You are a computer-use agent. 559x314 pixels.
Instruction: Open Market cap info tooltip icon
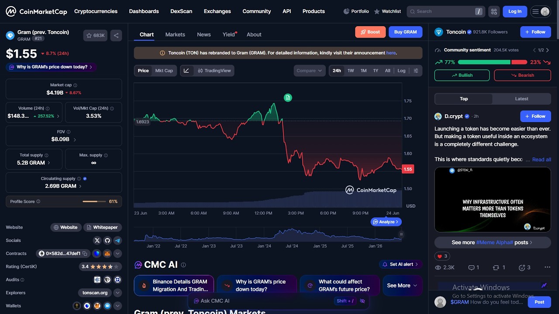tap(75, 85)
